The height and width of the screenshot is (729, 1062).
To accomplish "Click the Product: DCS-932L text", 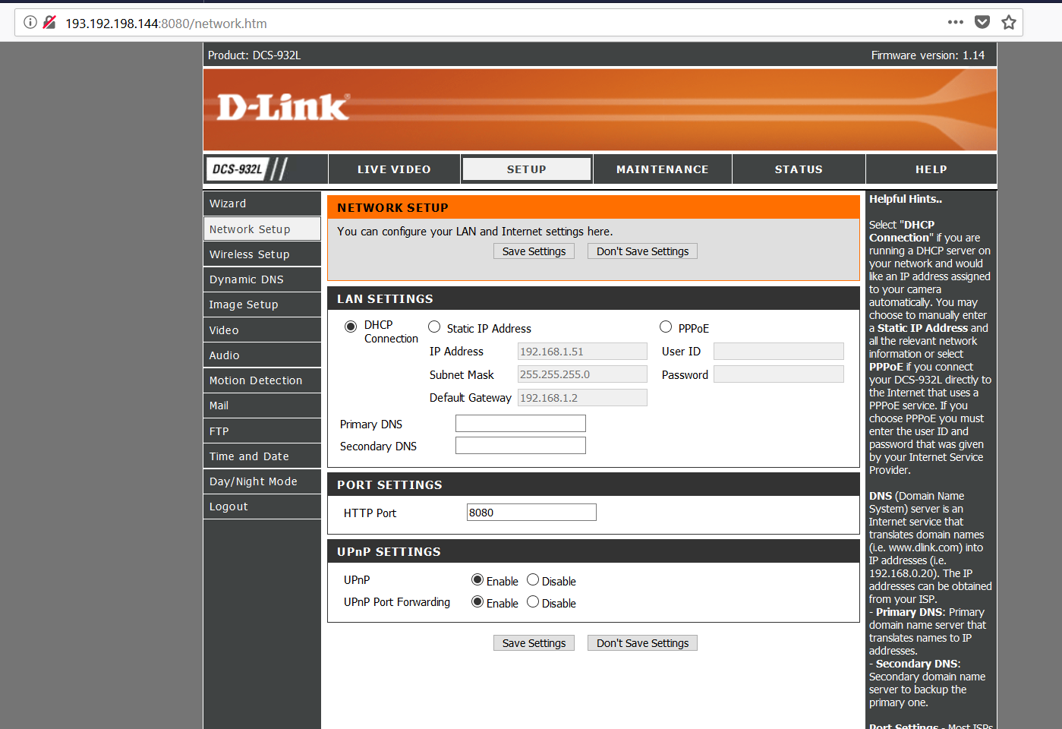I will [254, 55].
